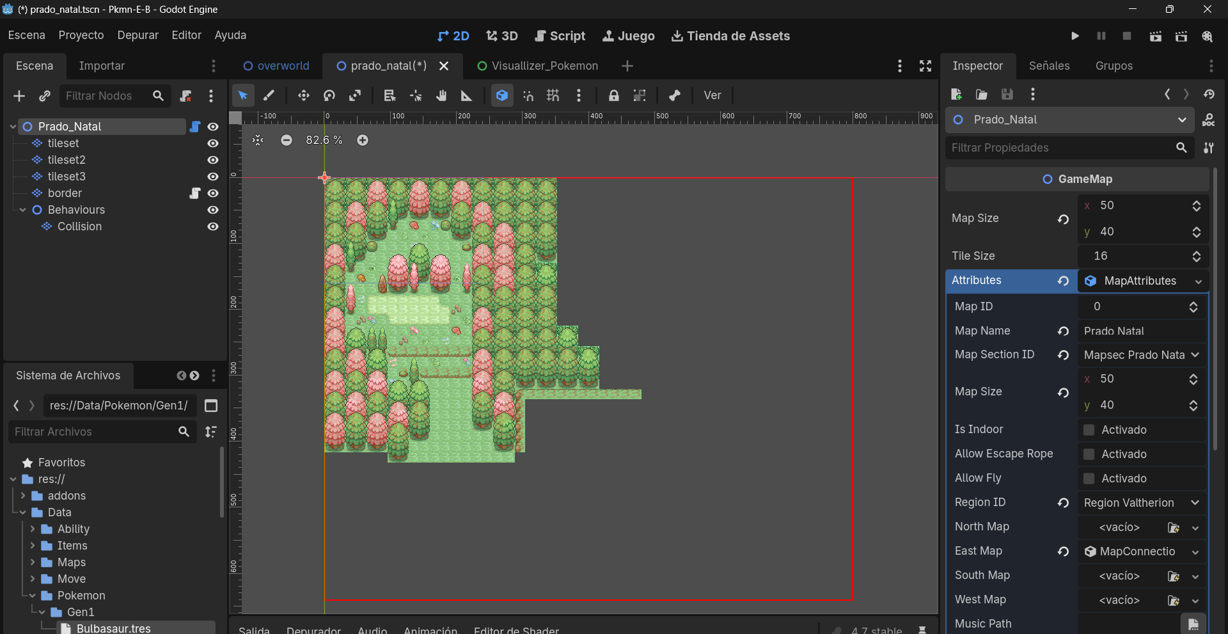1228x634 pixels.
Task: Open the border node script icon
Action: point(195,193)
